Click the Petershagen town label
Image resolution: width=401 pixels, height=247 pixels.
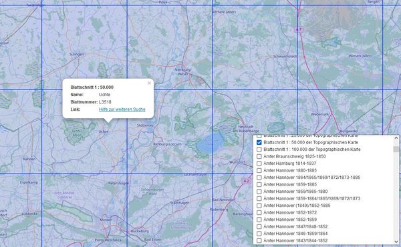pos(119,183)
